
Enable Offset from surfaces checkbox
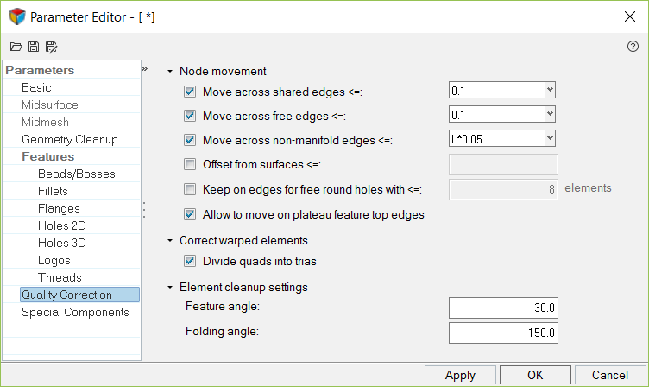point(190,164)
